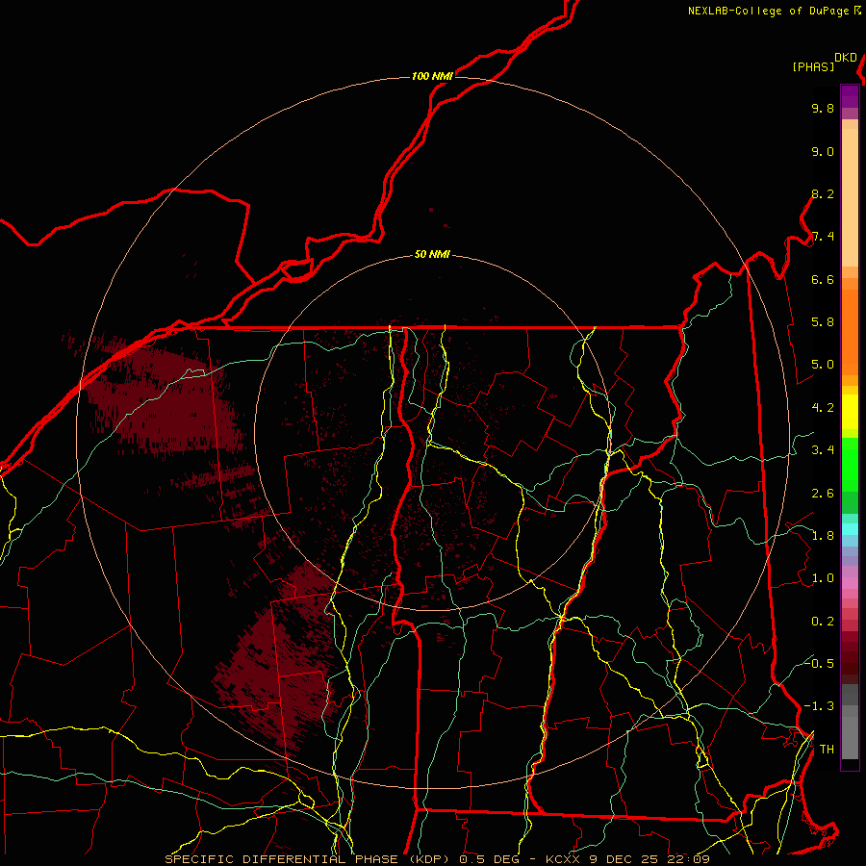Pick the bright green segment beside 3.4
This screenshot has width=866, height=866.
[x=850, y=464]
